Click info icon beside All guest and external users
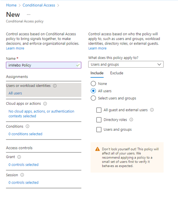178x205 pixels. [152, 110]
